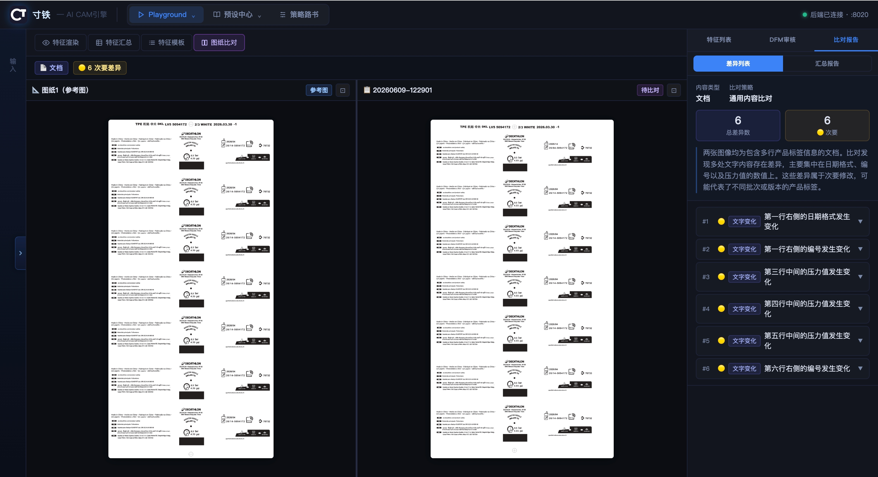Open the 特征汇总 table view
This screenshot has height=477, width=878.
tap(114, 43)
